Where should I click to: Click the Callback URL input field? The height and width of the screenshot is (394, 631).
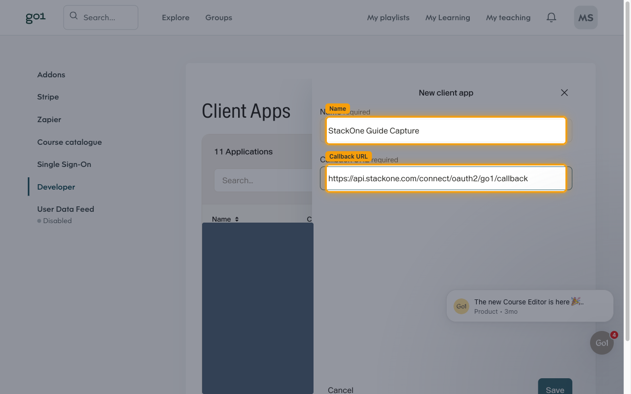[x=446, y=178]
